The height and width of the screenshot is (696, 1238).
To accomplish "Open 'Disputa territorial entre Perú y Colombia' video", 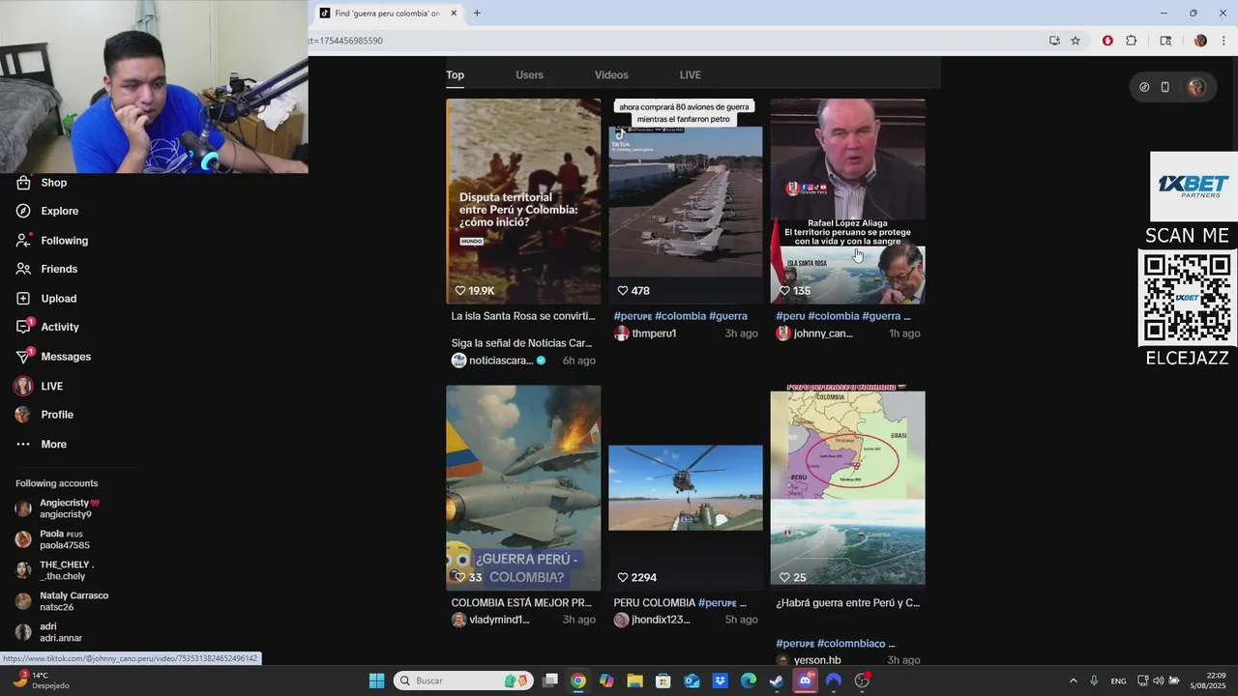I will click(x=523, y=201).
